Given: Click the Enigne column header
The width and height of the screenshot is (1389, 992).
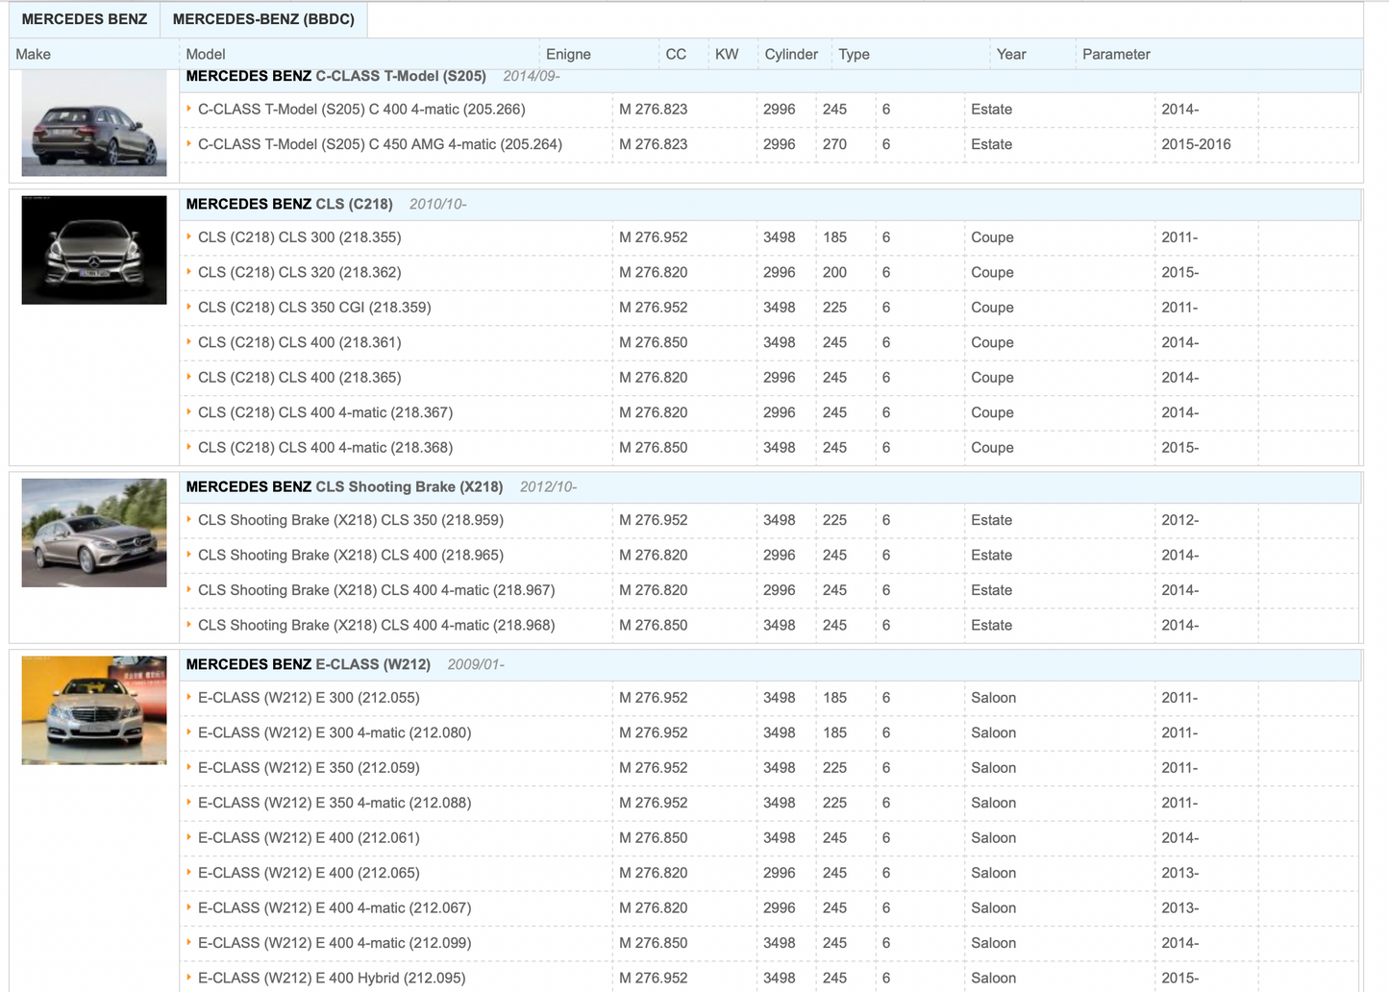Looking at the screenshot, I should click(x=568, y=55).
